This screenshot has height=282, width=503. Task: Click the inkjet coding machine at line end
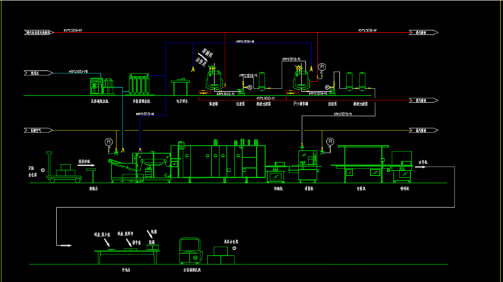coord(401,165)
